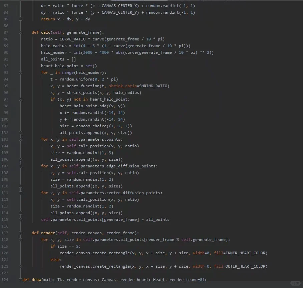Click the fold end marker at line 115

[20, 220]
